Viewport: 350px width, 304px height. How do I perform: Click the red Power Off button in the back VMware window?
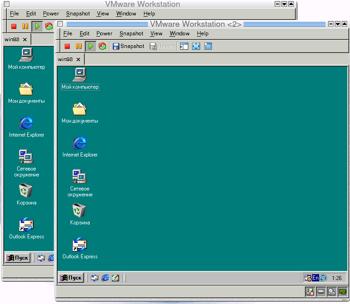click(14, 26)
